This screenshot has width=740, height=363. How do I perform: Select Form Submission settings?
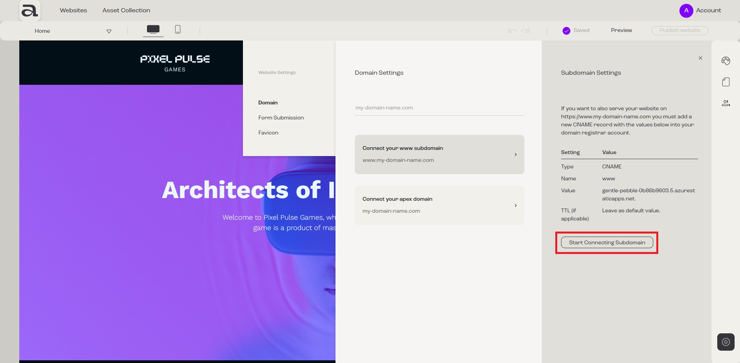tap(281, 118)
